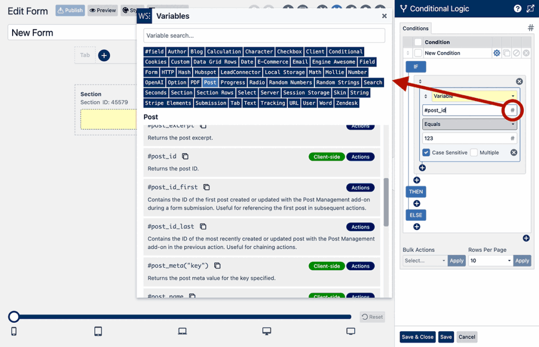
Task: Add an action under ELSE
Action: click(417, 227)
